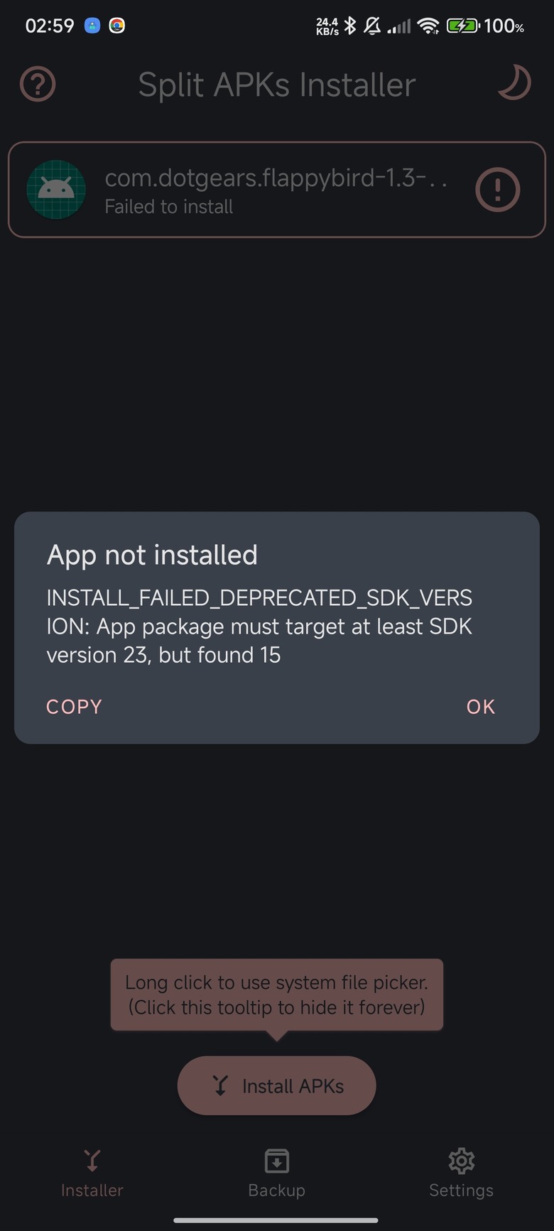
Task: Dismiss the dialog with OK
Action: tap(481, 707)
